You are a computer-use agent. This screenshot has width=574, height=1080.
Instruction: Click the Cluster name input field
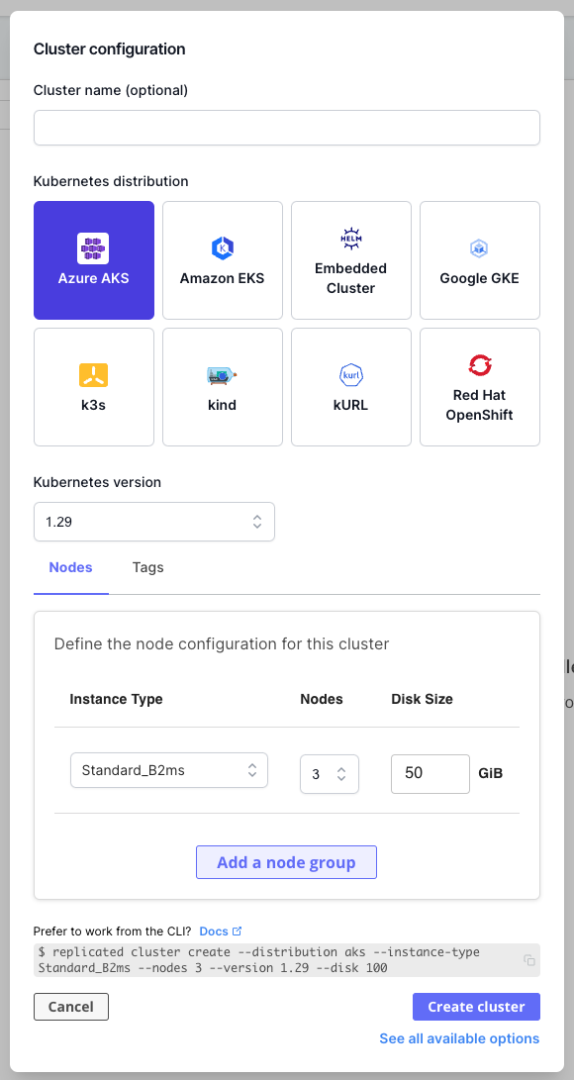286,127
